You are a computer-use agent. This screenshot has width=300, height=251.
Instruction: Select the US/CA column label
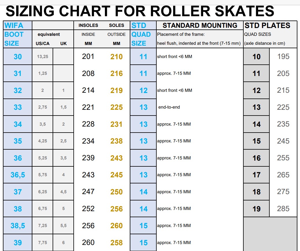tap(42, 44)
